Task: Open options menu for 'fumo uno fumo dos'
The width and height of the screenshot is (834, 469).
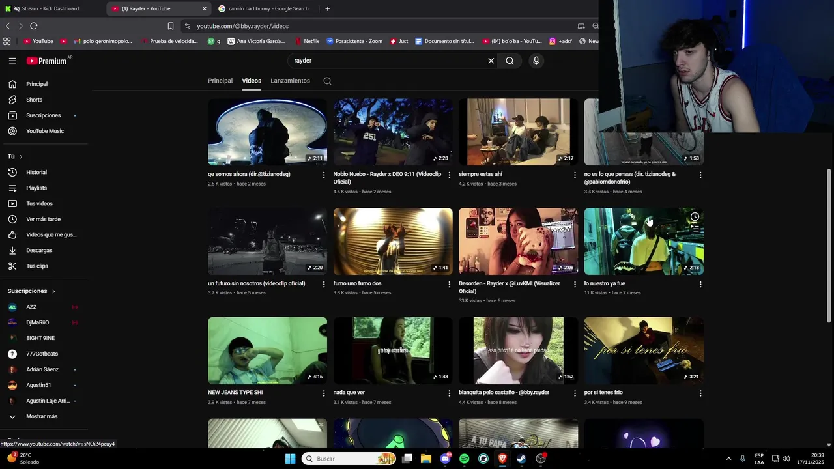Action: pos(449,284)
